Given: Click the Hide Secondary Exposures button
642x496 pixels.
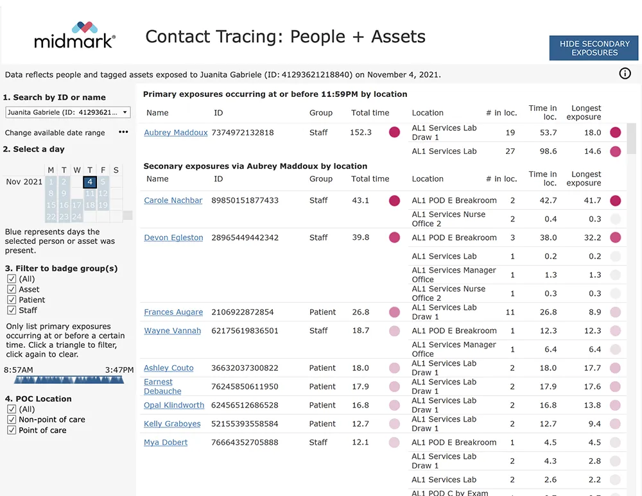Looking at the screenshot, I should pyautogui.click(x=594, y=48).
